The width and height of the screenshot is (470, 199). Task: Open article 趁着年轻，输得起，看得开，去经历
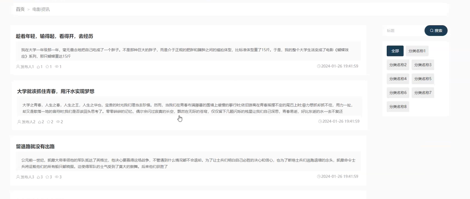coord(54,36)
